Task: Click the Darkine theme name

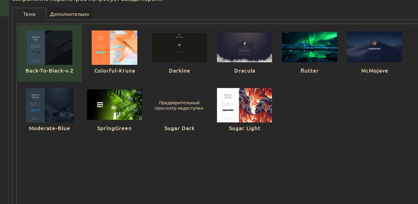Action: (180, 71)
